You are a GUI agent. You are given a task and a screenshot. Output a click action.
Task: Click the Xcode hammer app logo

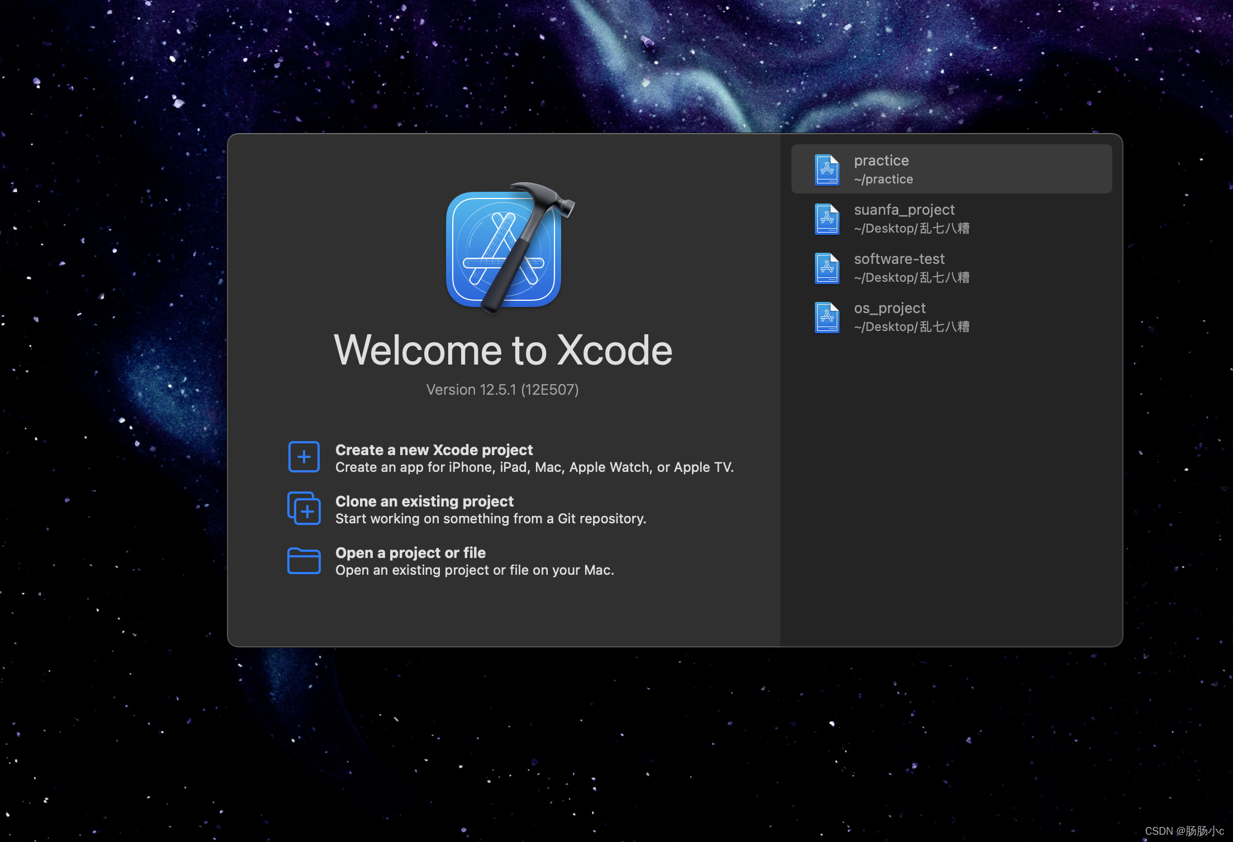click(x=509, y=248)
